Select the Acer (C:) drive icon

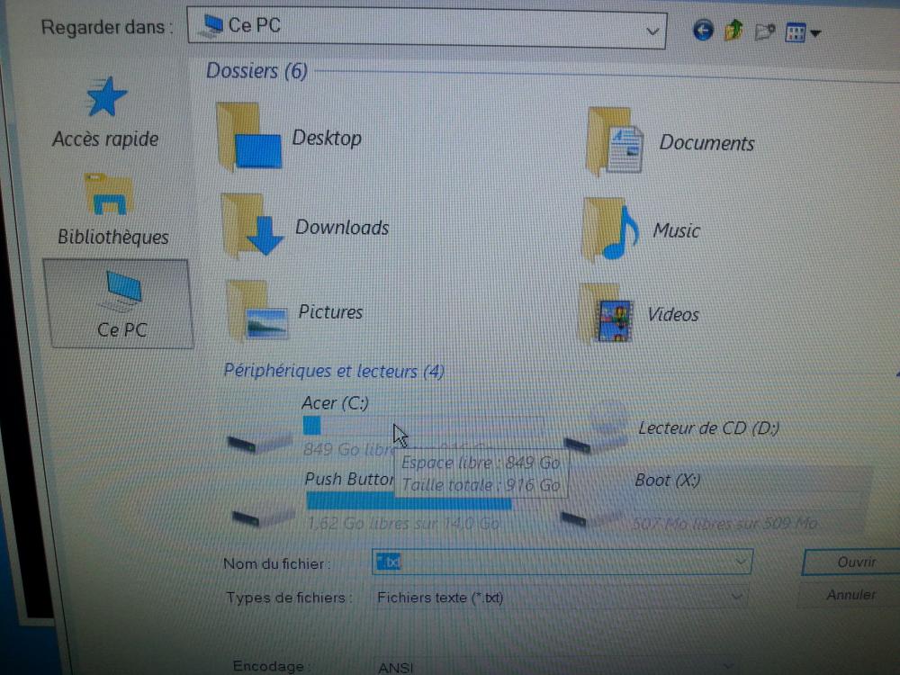click(x=260, y=443)
